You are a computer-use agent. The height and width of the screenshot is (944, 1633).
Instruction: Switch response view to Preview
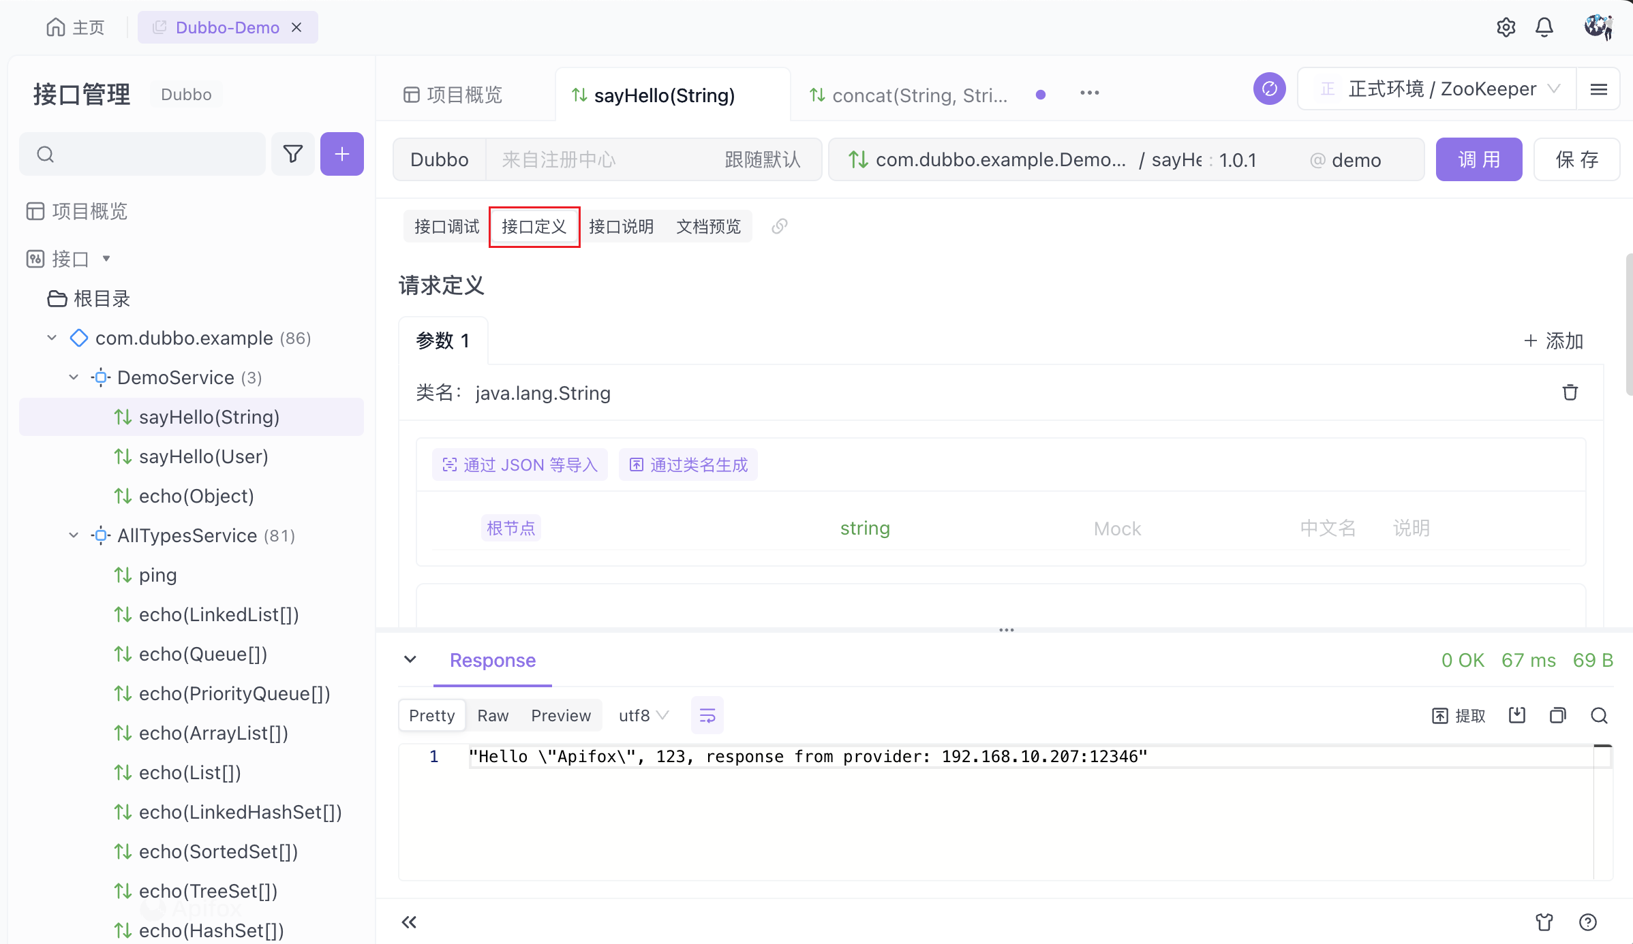coord(560,715)
